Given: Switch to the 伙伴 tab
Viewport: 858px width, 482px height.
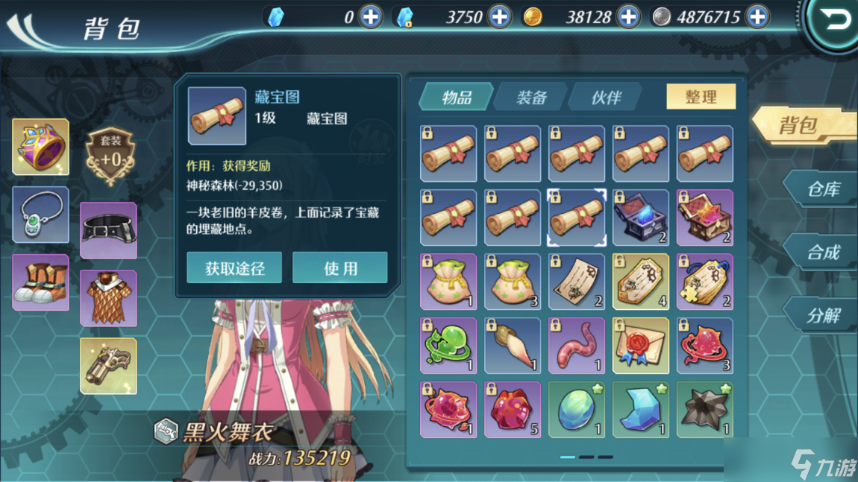Looking at the screenshot, I should [606, 98].
